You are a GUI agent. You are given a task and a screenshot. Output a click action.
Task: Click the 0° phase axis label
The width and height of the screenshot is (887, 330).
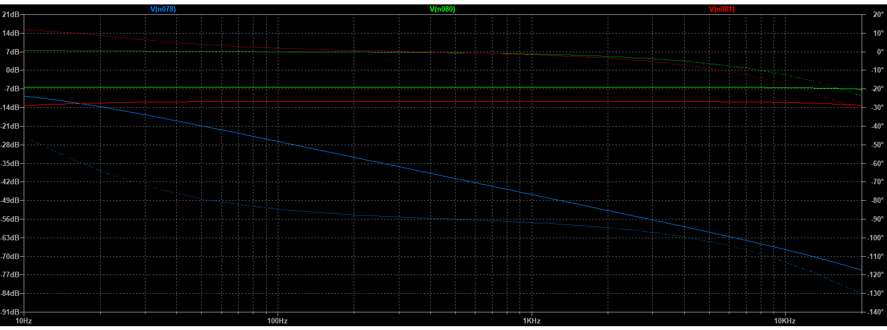click(x=880, y=52)
